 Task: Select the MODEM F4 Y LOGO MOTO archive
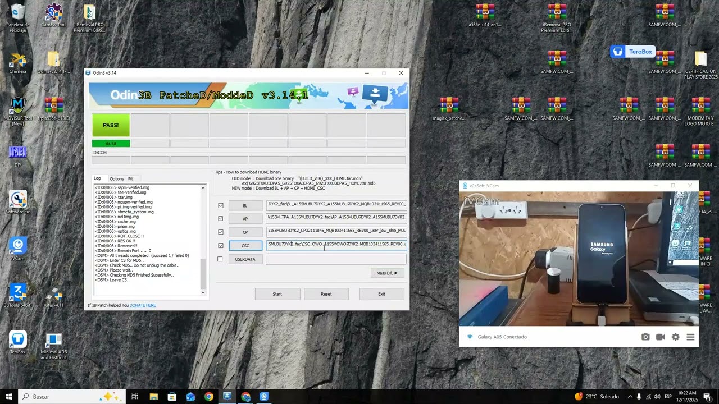[700, 112]
